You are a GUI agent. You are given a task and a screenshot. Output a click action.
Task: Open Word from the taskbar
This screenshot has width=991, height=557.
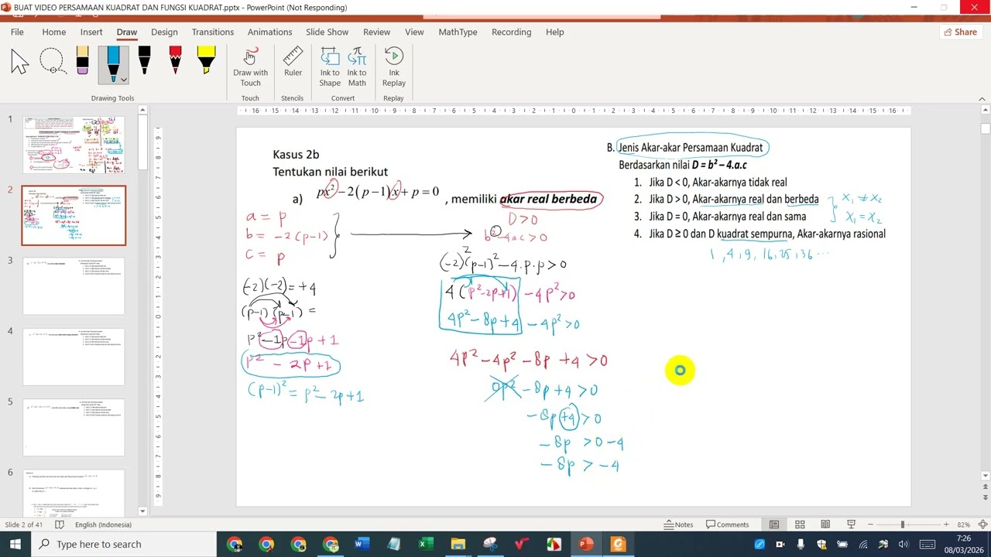pos(362,545)
